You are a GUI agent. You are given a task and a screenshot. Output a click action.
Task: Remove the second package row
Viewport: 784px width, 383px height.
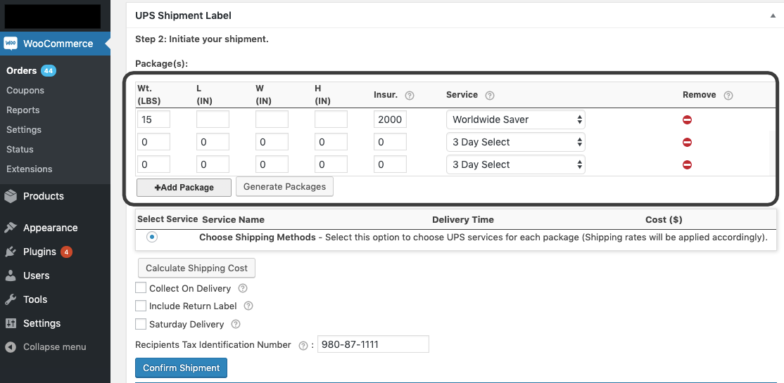coord(687,143)
